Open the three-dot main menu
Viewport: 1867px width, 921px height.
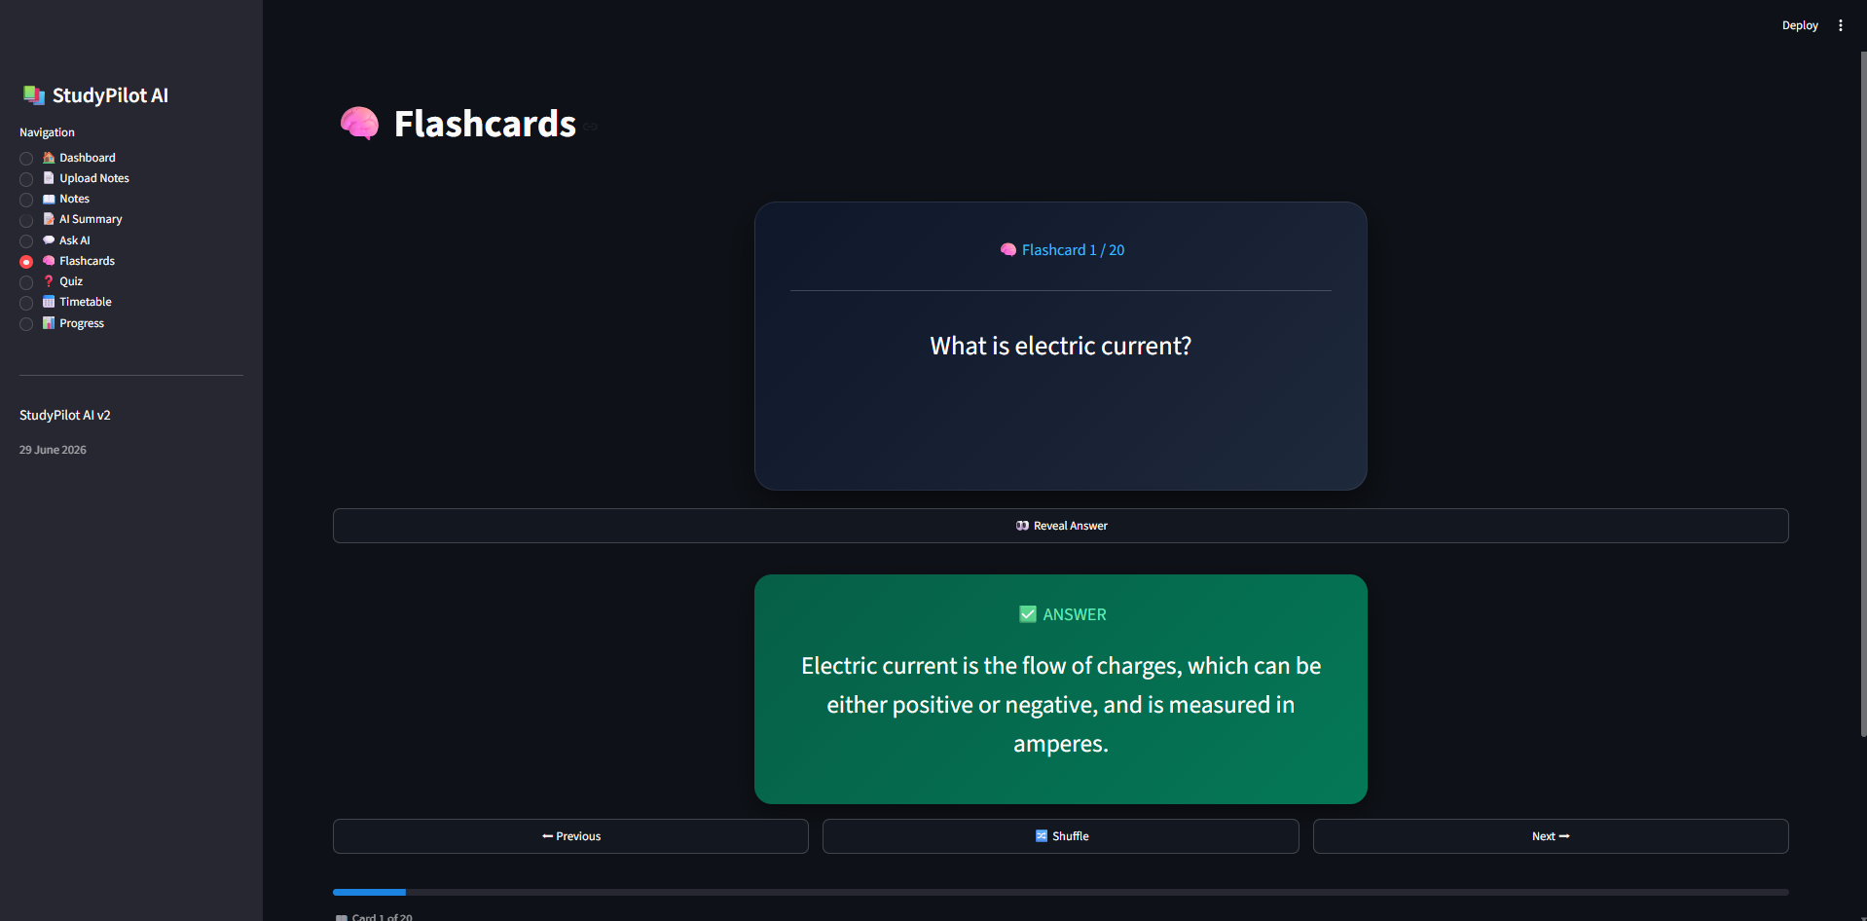pyautogui.click(x=1840, y=25)
